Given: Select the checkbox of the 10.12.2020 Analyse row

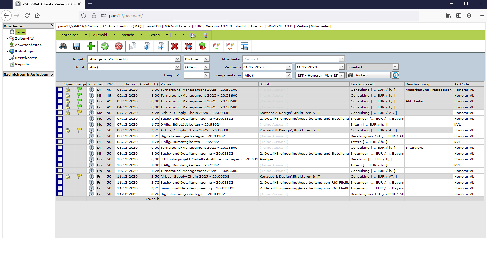Looking at the screenshot, I should 60,159.
